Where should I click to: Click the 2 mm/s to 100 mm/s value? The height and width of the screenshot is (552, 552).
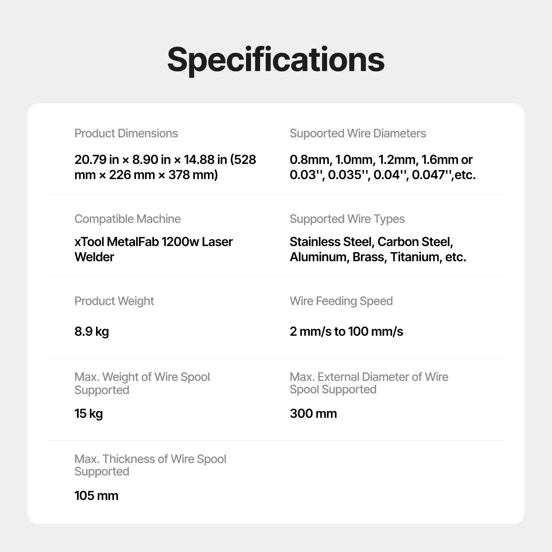point(346,331)
